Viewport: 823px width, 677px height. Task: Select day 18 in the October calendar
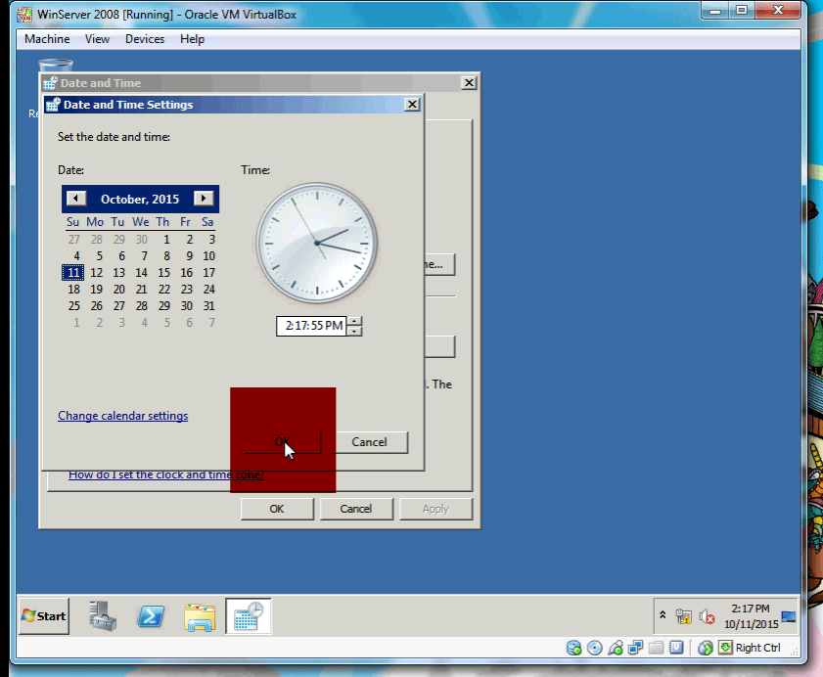(74, 290)
